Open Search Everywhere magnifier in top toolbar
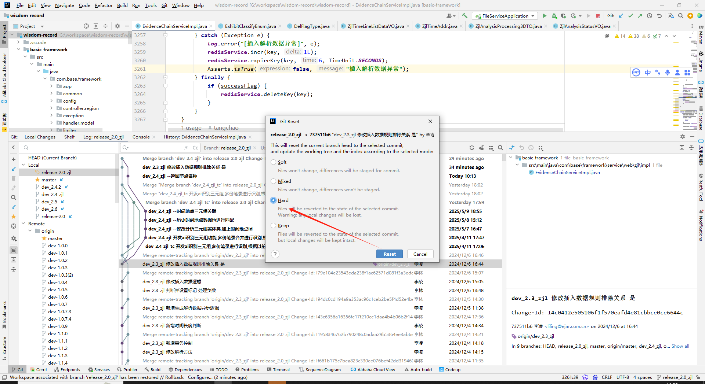705x384 pixels. click(x=681, y=16)
